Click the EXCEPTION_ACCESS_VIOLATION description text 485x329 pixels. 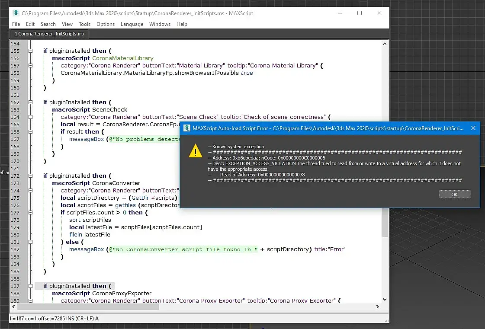coord(334,166)
